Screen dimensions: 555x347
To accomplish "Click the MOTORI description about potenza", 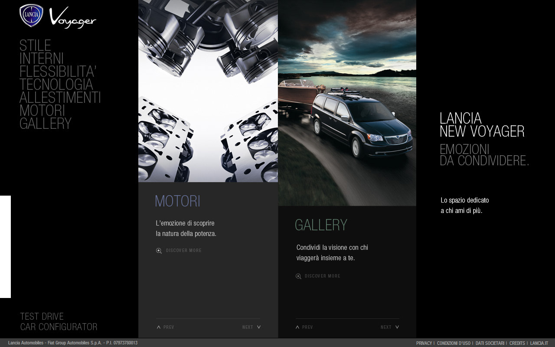I will 186,229.
